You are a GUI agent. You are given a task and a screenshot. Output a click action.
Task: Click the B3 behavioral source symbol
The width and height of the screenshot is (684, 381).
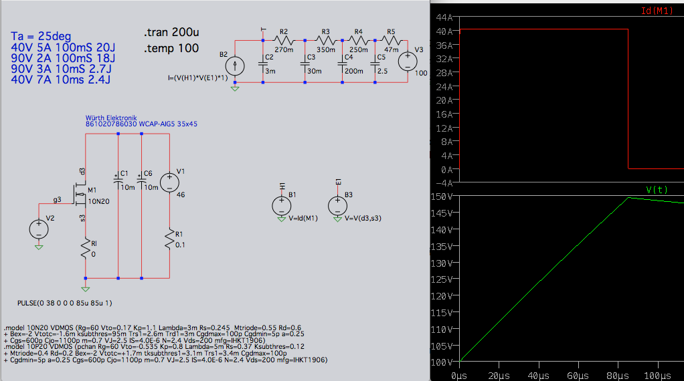337,205
